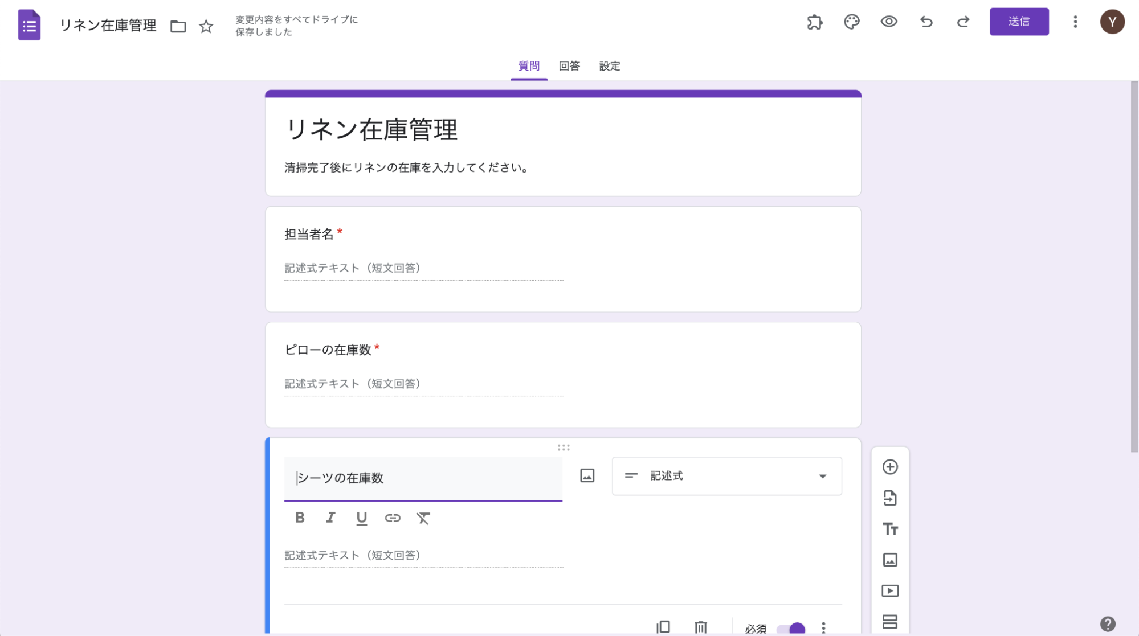Click the 送信 send button
1139x636 pixels.
pos(1019,22)
